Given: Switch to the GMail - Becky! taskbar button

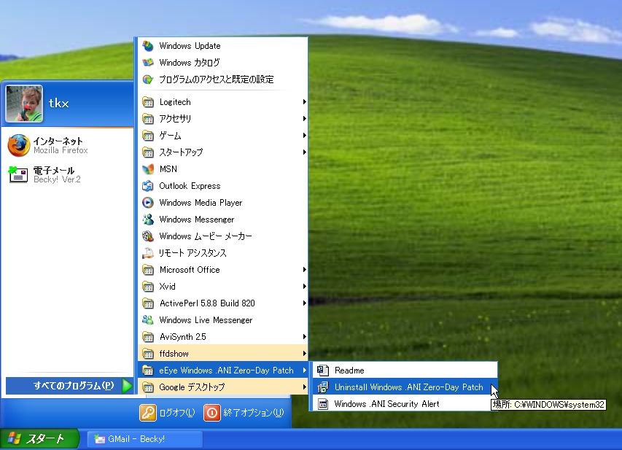Looking at the screenshot, I should tap(144, 439).
